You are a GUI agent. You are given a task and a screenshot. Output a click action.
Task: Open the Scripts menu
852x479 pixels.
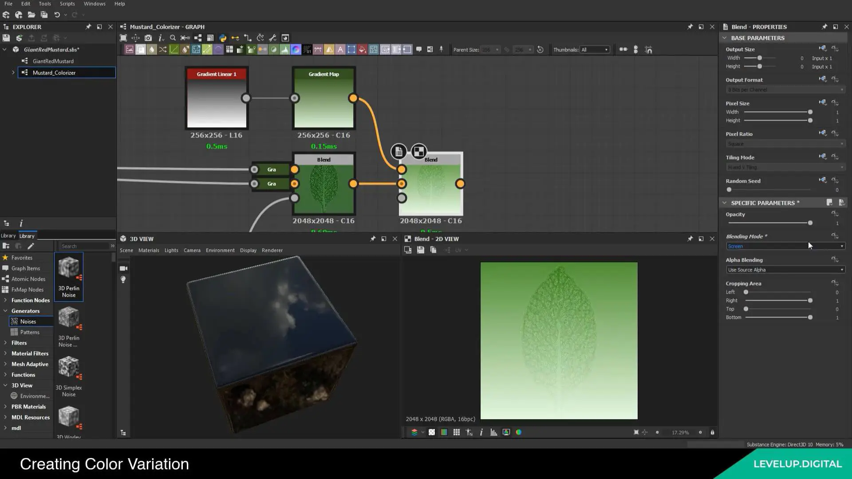(x=67, y=4)
